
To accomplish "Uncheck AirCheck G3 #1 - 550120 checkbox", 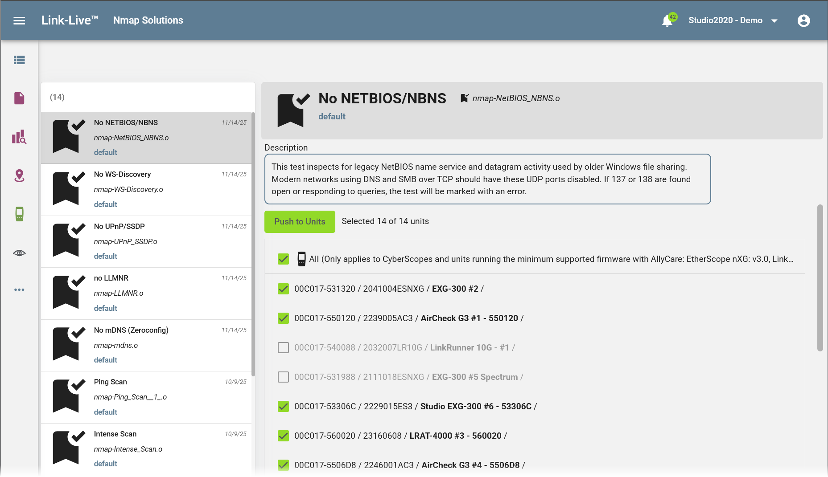I will tap(283, 318).
